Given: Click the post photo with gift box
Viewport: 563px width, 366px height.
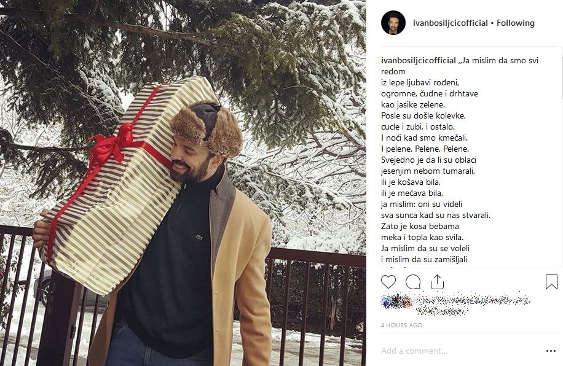Looking at the screenshot, I should pos(183,183).
